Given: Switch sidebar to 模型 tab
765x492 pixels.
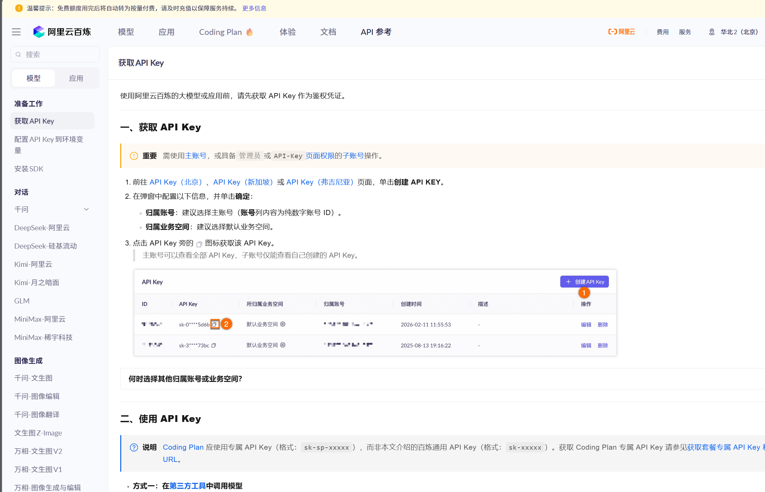Looking at the screenshot, I should pos(34,78).
